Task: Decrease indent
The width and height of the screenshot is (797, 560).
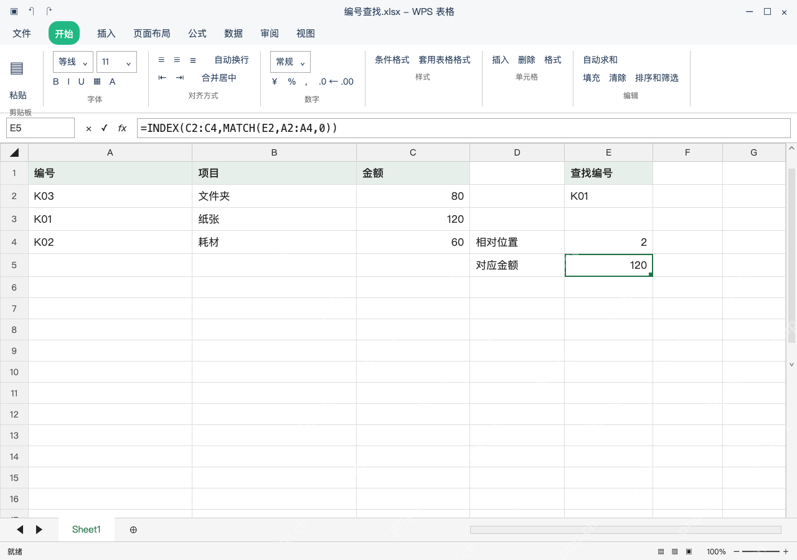Action: pyautogui.click(x=163, y=78)
